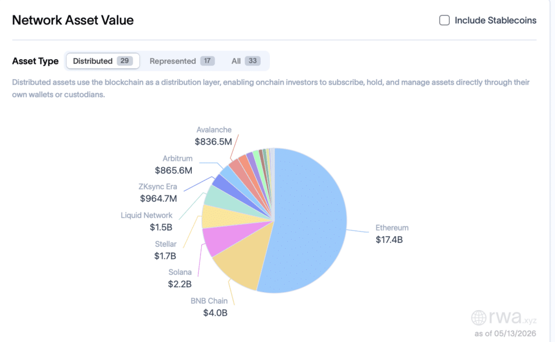
Task: Click the Asset Type label
Action: click(x=35, y=61)
